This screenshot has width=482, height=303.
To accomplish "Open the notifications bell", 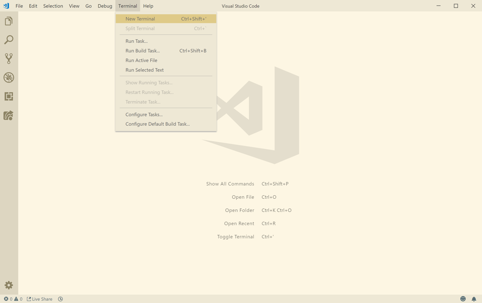I will [x=474, y=299].
